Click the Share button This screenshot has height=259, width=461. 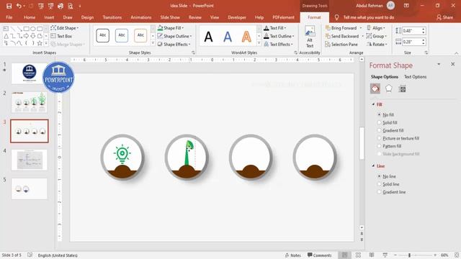point(445,17)
